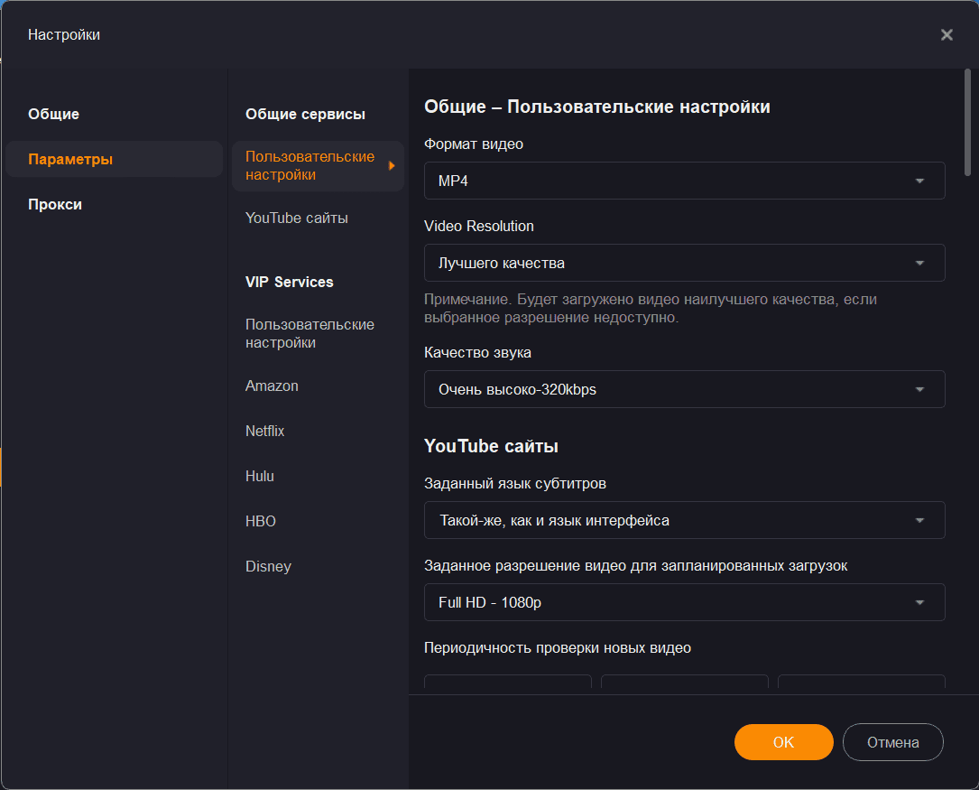979x790 pixels.
Task: Open Amazon service settings
Action: click(272, 386)
